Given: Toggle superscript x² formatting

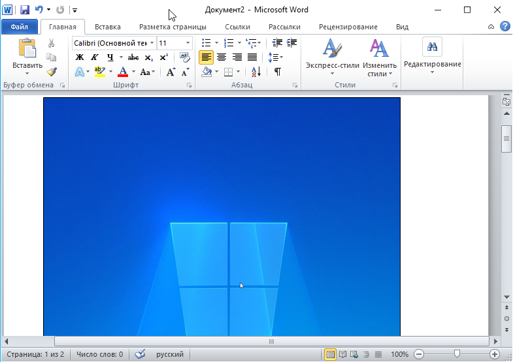Looking at the screenshot, I should (x=164, y=57).
